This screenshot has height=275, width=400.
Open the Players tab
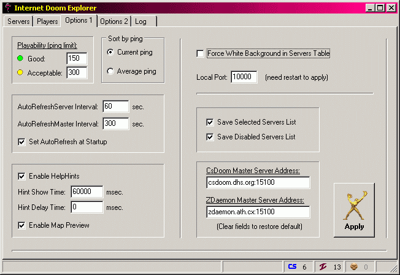tap(47, 21)
